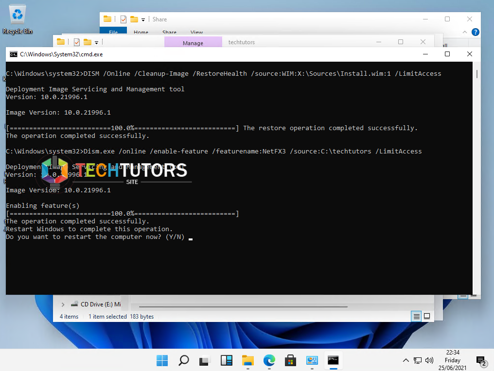Click folder icon in techtutors title bar
The height and width of the screenshot is (371, 494).
(61, 42)
